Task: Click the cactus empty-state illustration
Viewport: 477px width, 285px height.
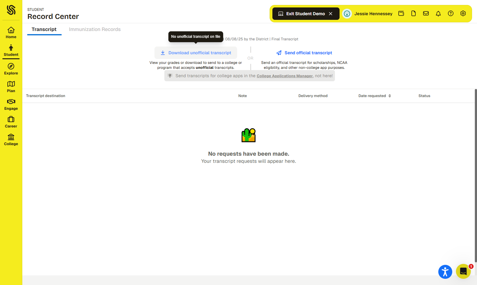Action: (249, 135)
